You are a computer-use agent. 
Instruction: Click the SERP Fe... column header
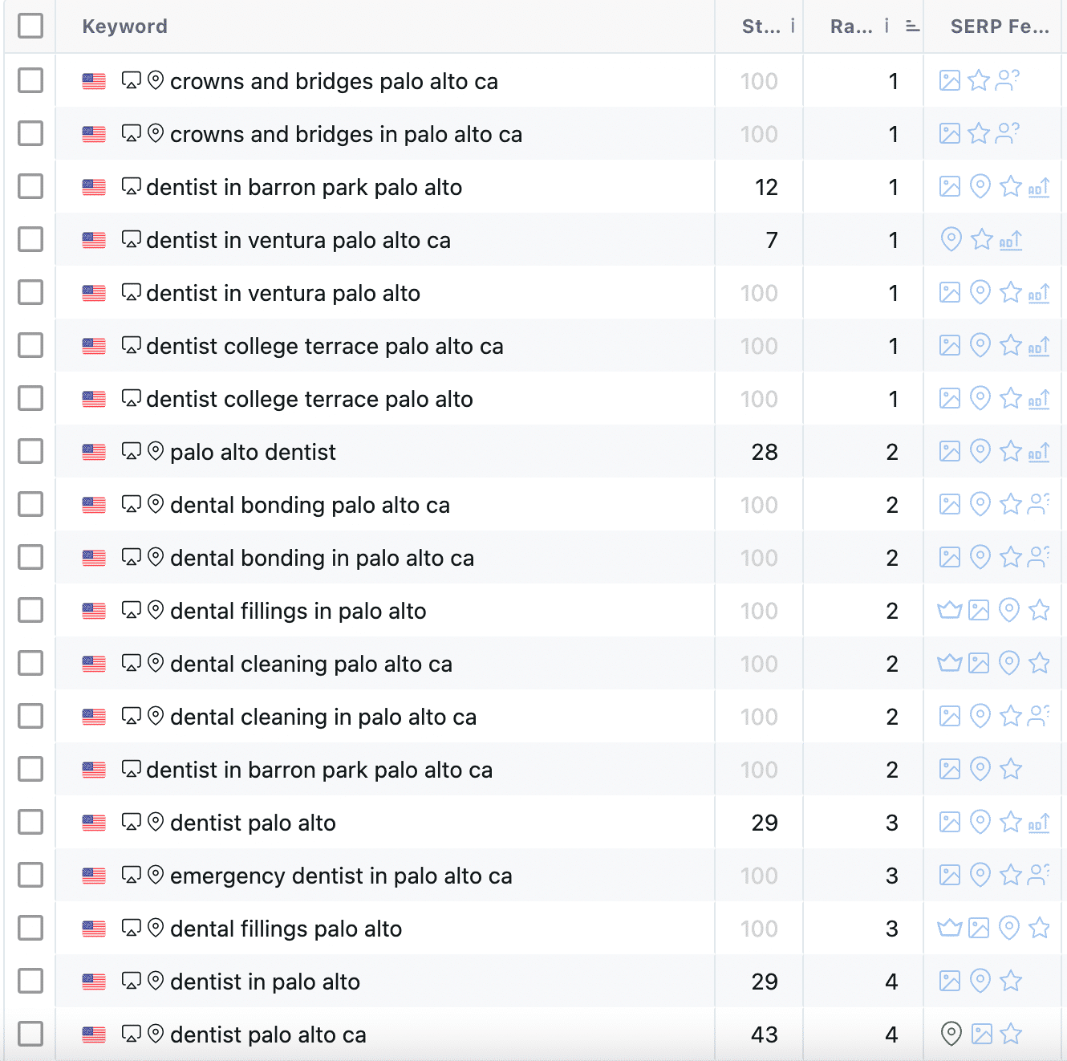click(x=999, y=26)
